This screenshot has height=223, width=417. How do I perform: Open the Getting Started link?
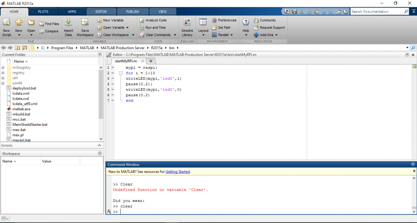pyautogui.click(x=178, y=172)
